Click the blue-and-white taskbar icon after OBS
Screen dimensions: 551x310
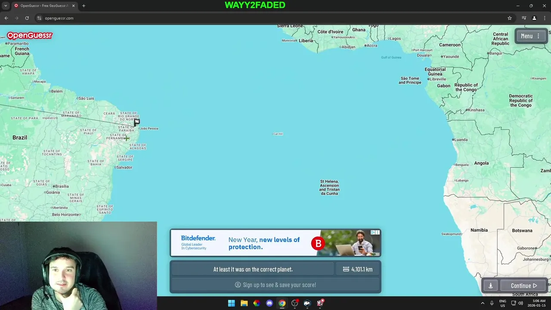point(307,303)
